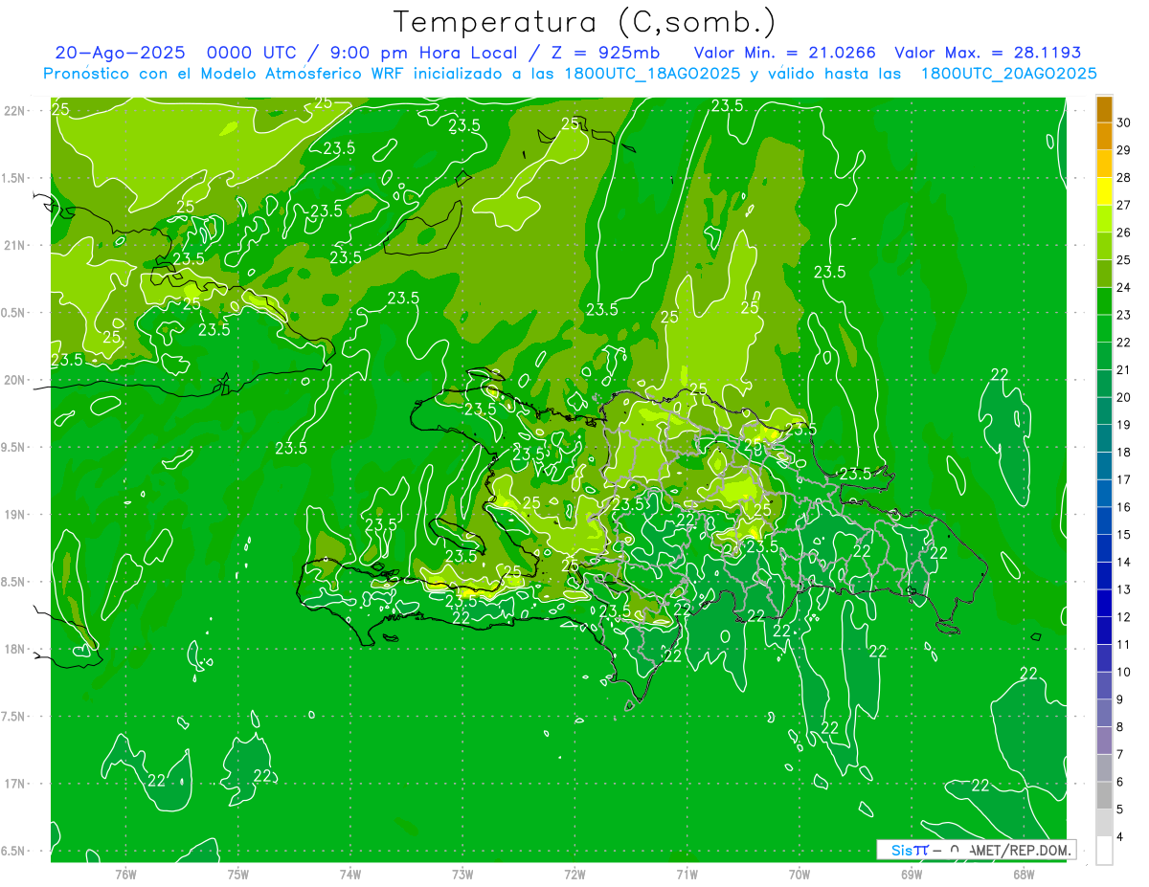
Task: Click the legend value label "20"
Action: click(x=1124, y=397)
